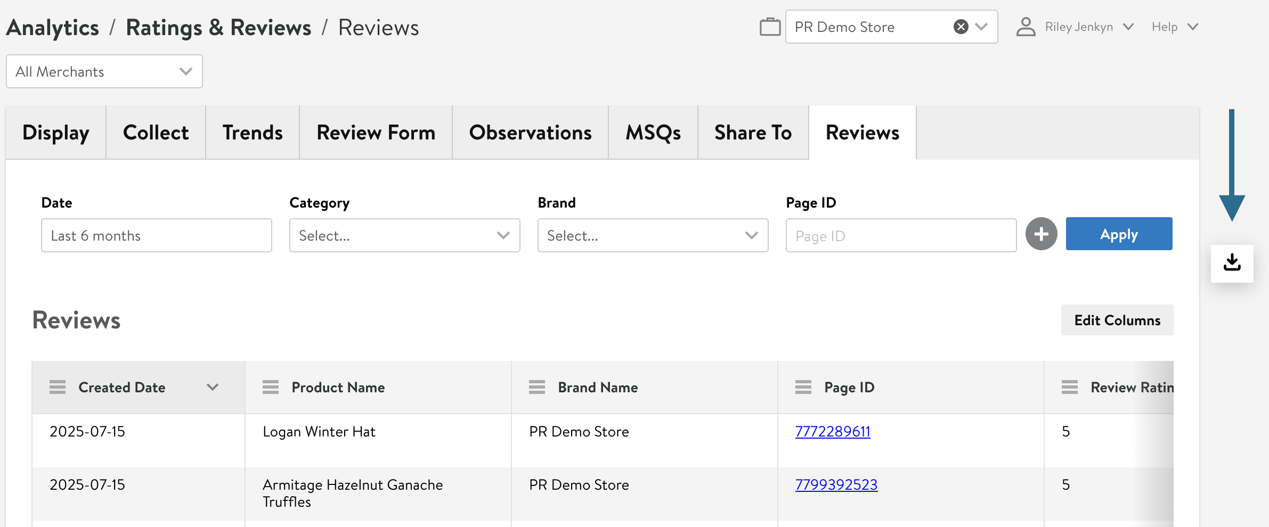This screenshot has width=1269, height=527.
Task: Switch to the Trends tab
Action: pos(253,133)
